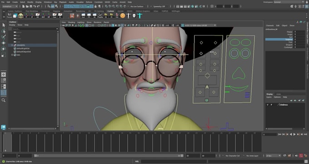The width and height of the screenshot is (309, 164).
Task: Click the Maya home logo icon
Action: point(4,127)
